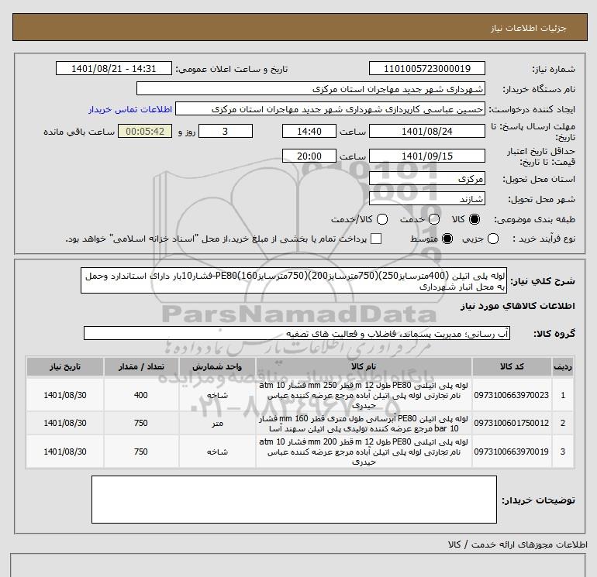Click the جزئیات اطلاعات نیاز header title
The width and height of the screenshot is (597, 577).
pyautogui.click(x=529, y=28)
